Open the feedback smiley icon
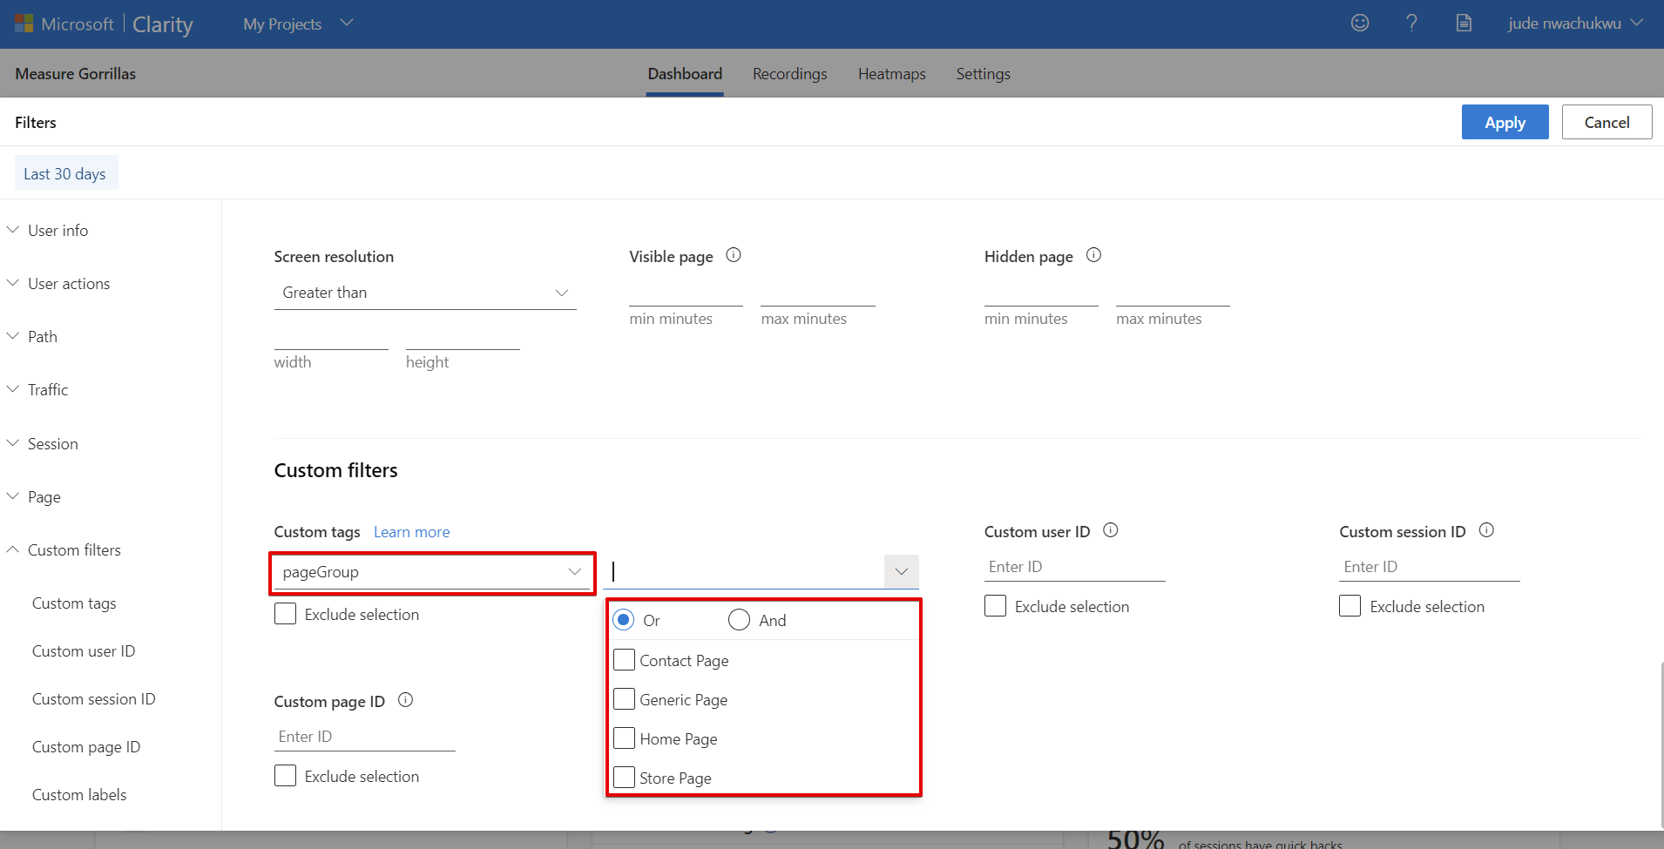 (x=1359, y=23)
